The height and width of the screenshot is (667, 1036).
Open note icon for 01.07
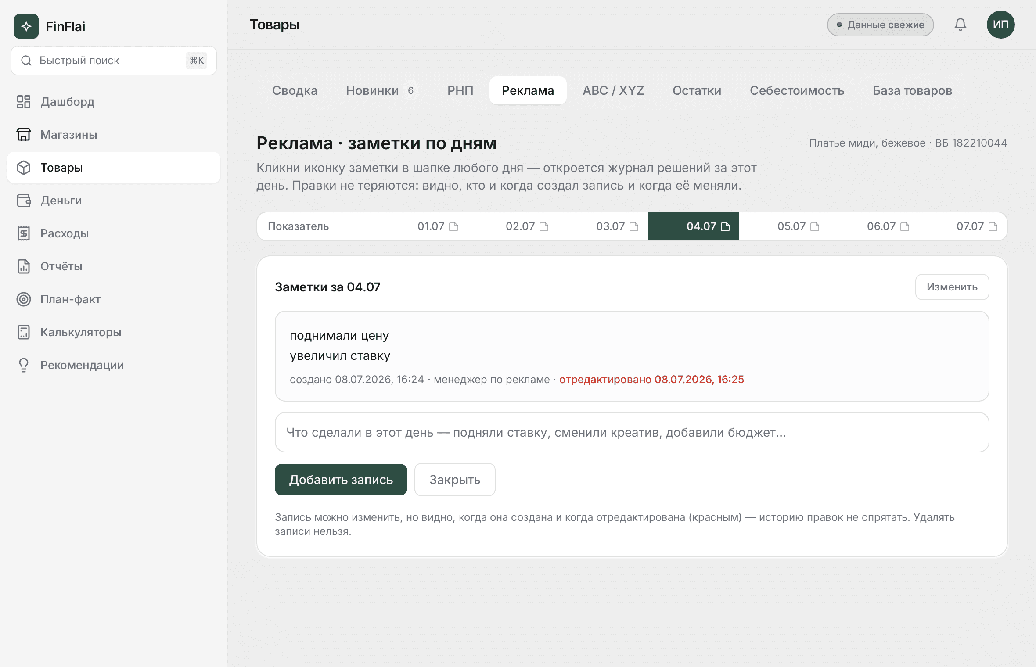click(x=453, y=227)
